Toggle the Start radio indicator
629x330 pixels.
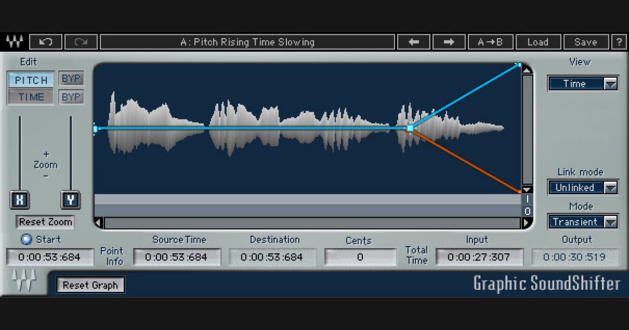(x=26, y=239)
